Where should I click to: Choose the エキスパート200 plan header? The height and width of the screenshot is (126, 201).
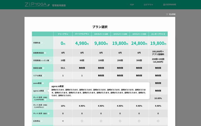[120, 34]
